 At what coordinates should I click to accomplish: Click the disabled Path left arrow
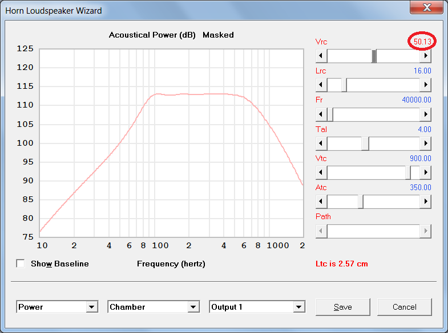[321, 231]
